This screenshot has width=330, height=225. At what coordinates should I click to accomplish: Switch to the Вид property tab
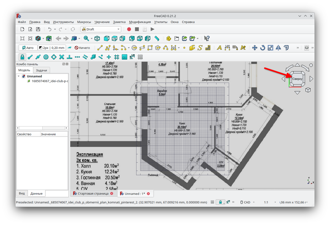click(22, 193)
